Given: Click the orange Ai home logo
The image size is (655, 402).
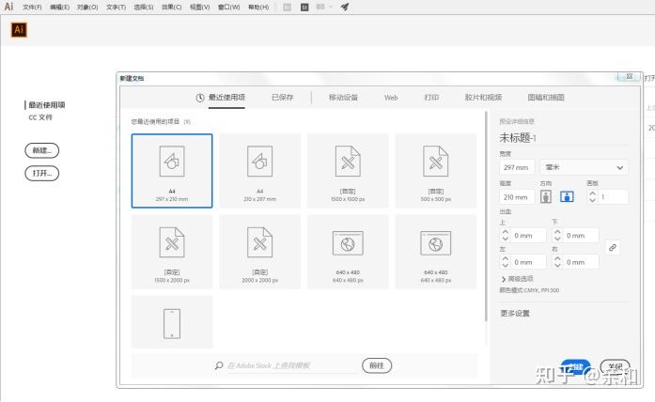Looking at the screenshot, I should pos(19,30).
